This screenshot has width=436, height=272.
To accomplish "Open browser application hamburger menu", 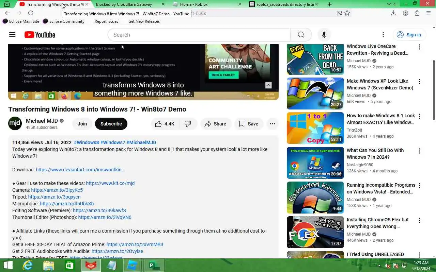I will [x=429, y=13].
